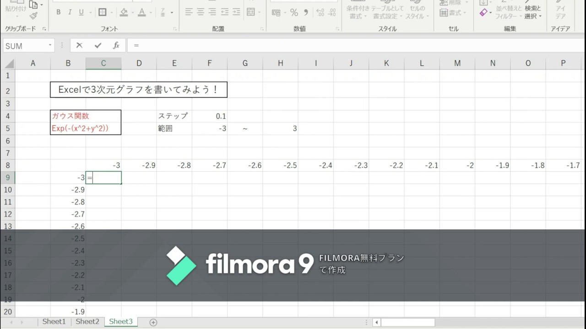Open font color dropdown arrow
The height and width of the screenshot is (329, 586).
[x=151, y=12]
